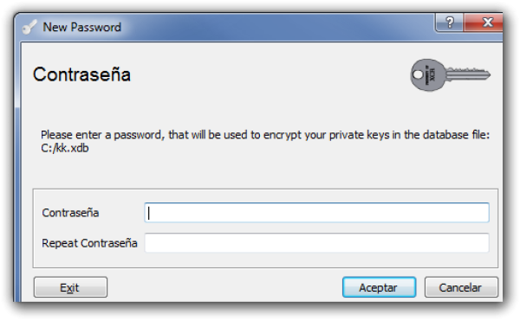This screenshot has height=321, width=520.
Task: Click the toothed blade of the key image
Action: coord(468,74)
